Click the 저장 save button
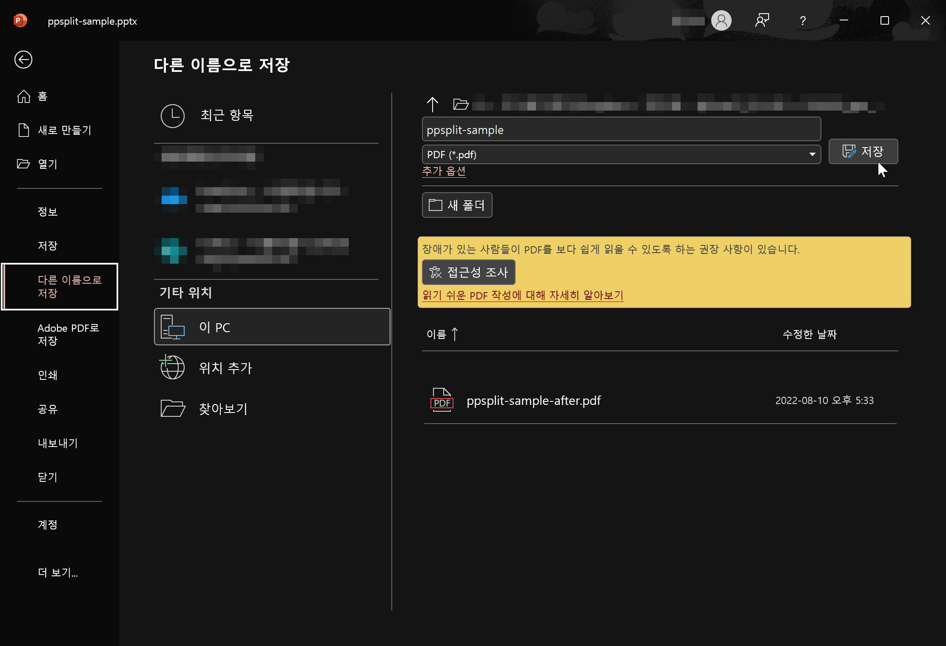The image size is (946, 646). 863,151
